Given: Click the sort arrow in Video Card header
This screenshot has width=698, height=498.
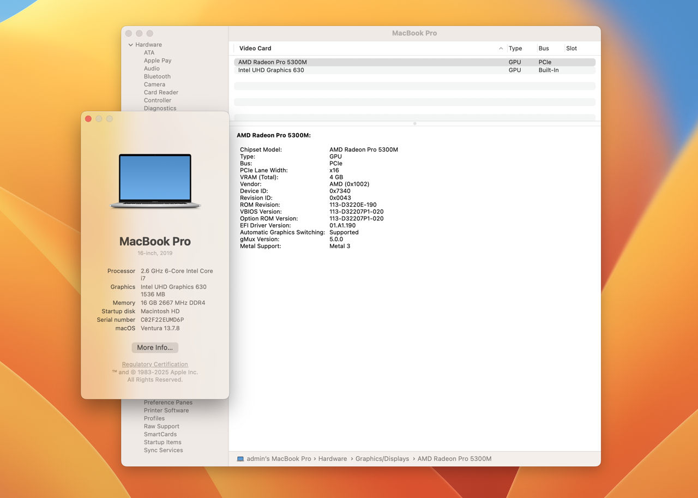Looking at the screenshot, I should point(501,49).
